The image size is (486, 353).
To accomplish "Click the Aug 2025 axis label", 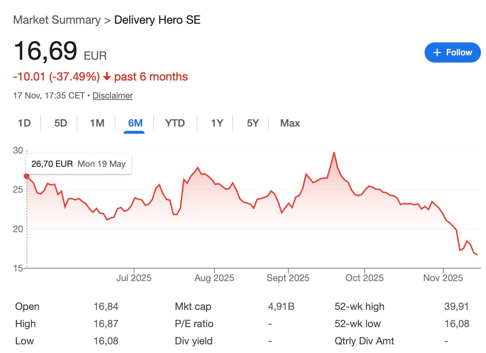I will click(x=214, y=278).
